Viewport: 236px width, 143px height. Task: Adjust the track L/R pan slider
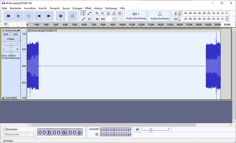point(11,51)
